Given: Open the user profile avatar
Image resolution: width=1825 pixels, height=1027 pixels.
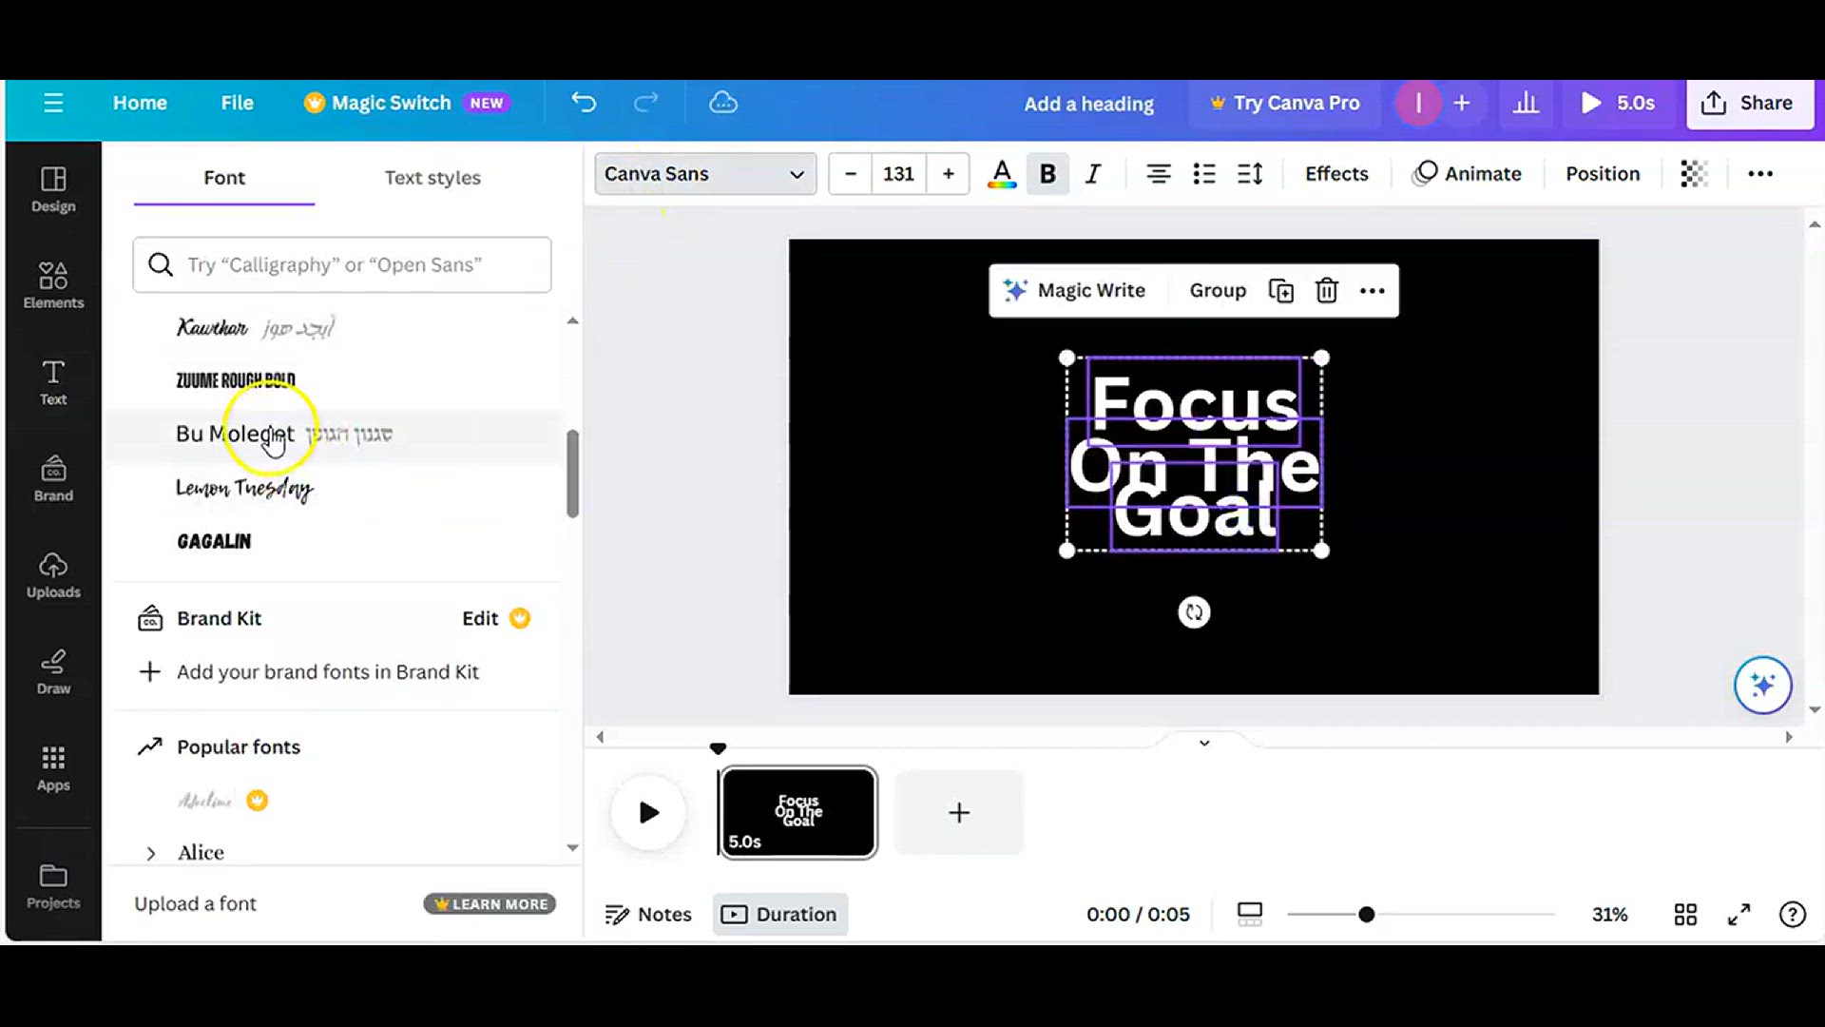Looking at the screenshot, I should [1418, 103].
